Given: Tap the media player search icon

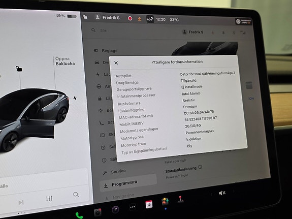Looking at the screenshot, I should [x=76, y=195].
